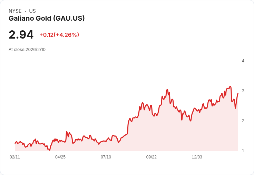Click the Galiano Gold (GAU.US) title
Image resolution: width=254 pixels, height=175 pixels.
click(x=47, y=19)
